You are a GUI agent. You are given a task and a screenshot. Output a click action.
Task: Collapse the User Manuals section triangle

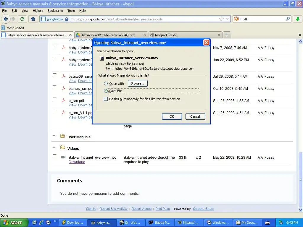coord(54,136)
